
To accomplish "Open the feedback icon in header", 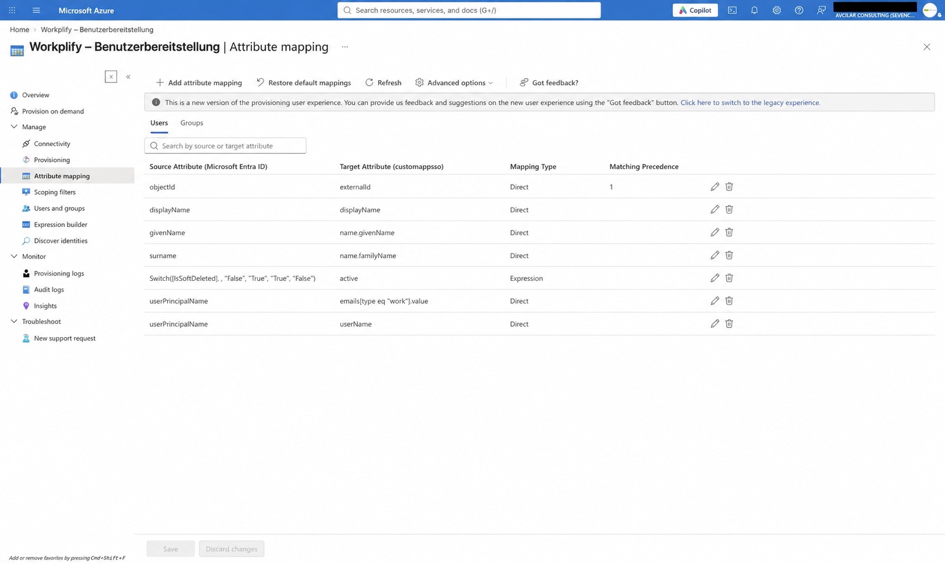I will (x=821, y=10).
